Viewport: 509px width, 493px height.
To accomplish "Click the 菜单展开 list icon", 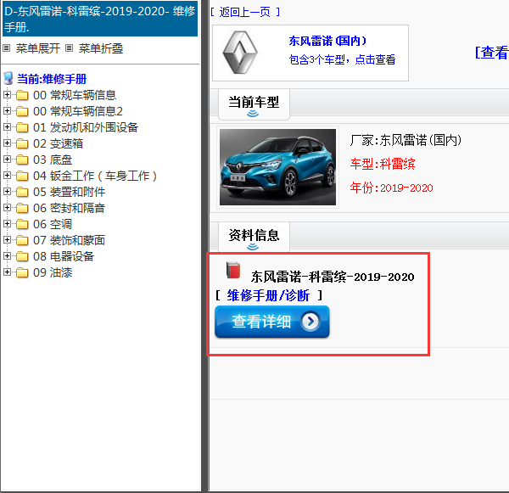I will pyautogui.click(x=7, y=48).
